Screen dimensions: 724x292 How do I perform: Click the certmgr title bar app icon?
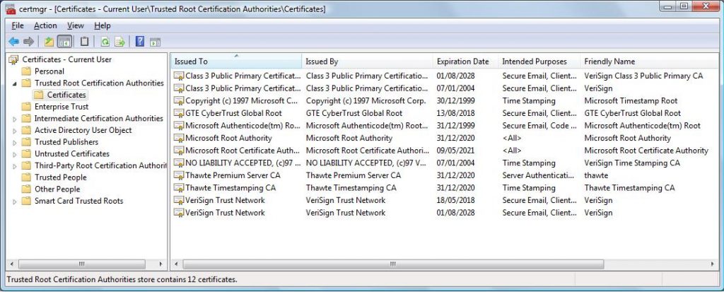pyautogui.click(x=11, y=9)
